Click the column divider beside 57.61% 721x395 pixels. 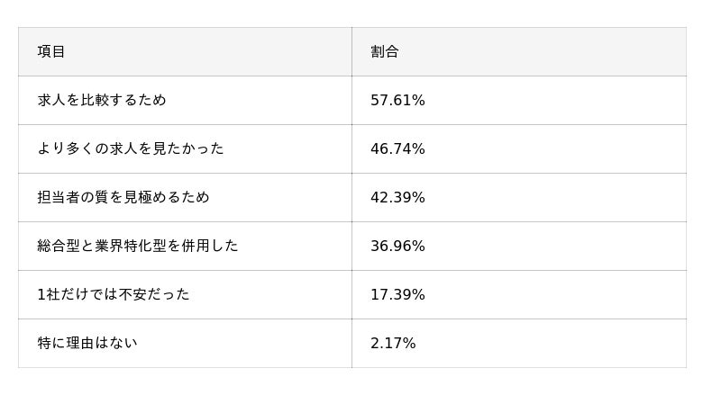pos(351,101)
